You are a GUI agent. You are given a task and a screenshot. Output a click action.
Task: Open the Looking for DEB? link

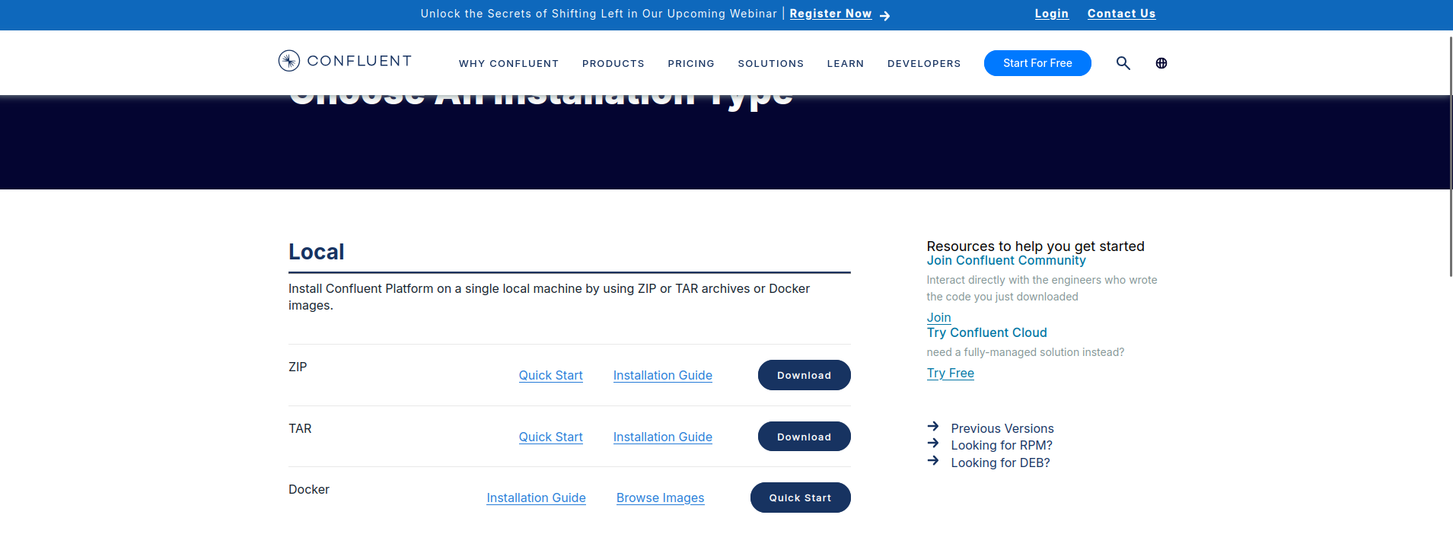(1000, 463)
